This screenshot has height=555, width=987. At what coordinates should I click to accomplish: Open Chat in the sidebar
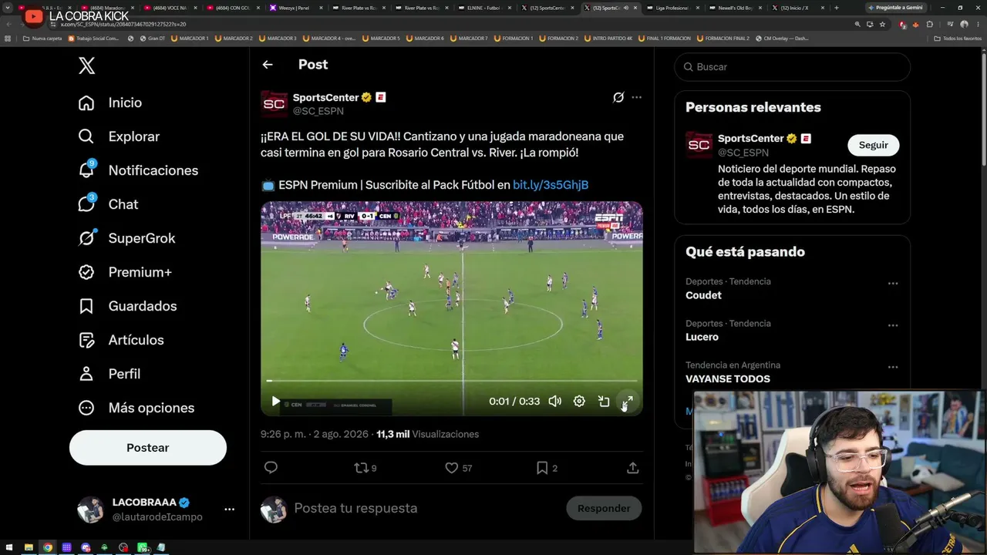tap(108, 204)
